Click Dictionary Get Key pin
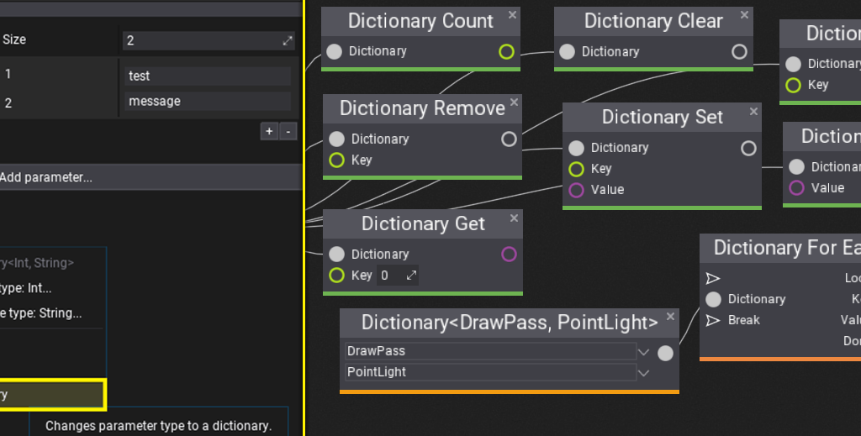This screenshot has height=436, width=861. click(x=336, y=276)
